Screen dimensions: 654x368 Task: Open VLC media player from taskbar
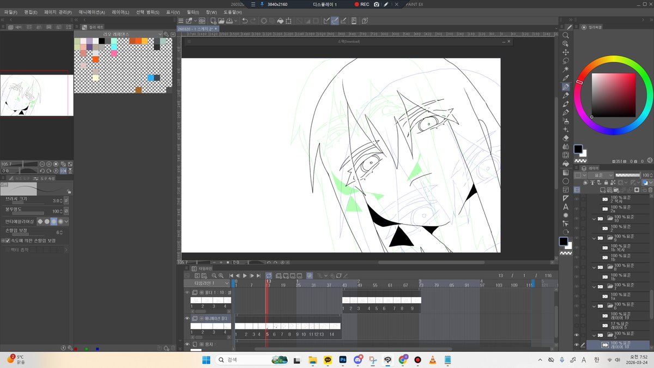433,360
